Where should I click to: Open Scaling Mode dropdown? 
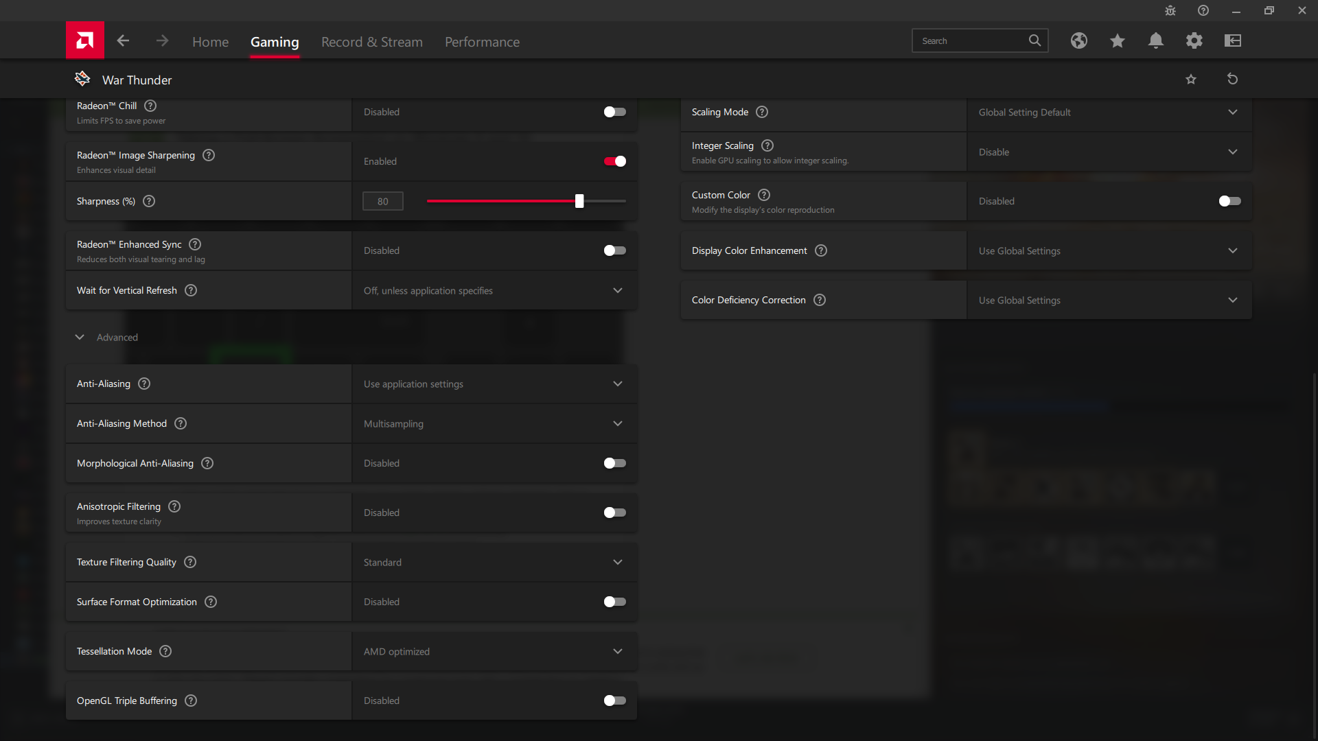point(1109,112)
